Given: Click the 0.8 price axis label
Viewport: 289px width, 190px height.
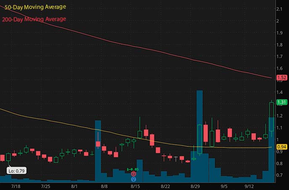Looking at the screenshot, I should [x=279, y=163].
